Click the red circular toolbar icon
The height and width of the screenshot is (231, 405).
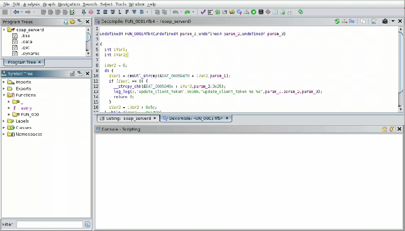point(91,12)
